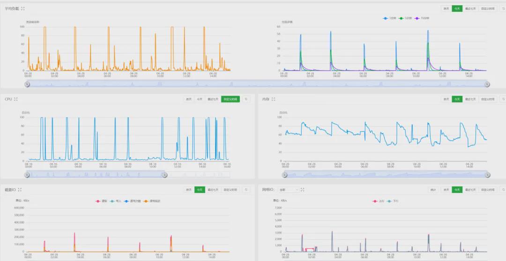Image resolution: width=506 pixels, height=261 pixels.
Task: Click the 内存 panel title
Action: click(266, 99)
